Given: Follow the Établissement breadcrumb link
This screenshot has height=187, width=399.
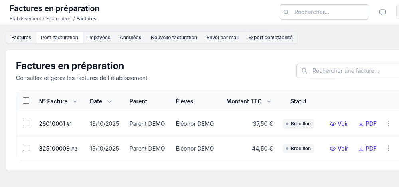Looking at the screenshot, I should pos(25,19).
